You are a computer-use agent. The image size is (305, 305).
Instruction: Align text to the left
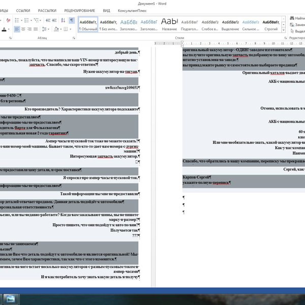pos(17,29)
